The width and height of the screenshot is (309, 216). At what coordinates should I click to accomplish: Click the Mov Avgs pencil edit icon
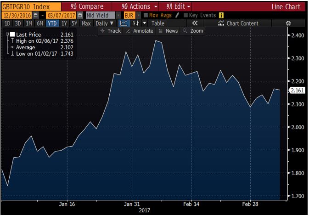177,15
